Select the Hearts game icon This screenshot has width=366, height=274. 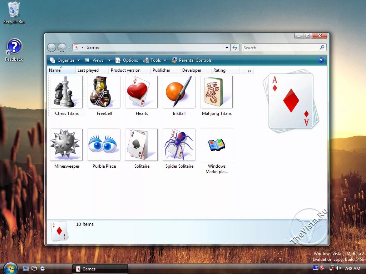point(142,92)
